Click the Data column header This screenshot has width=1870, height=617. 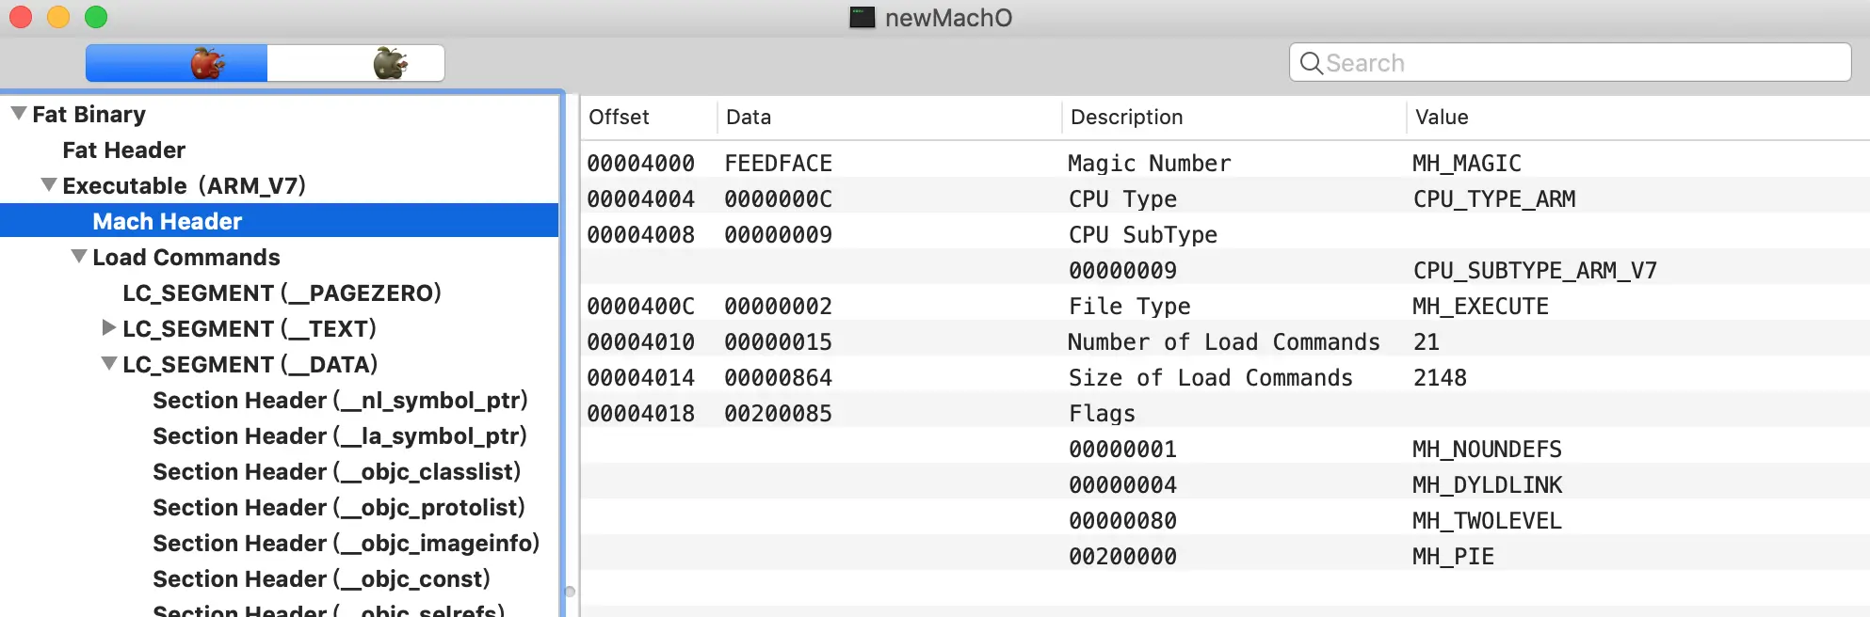coord(890,118)
